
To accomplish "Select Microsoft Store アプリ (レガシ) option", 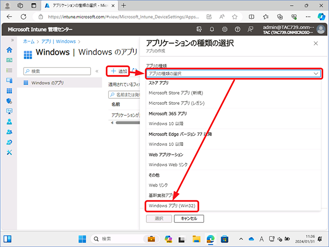I will pos(176,103).
